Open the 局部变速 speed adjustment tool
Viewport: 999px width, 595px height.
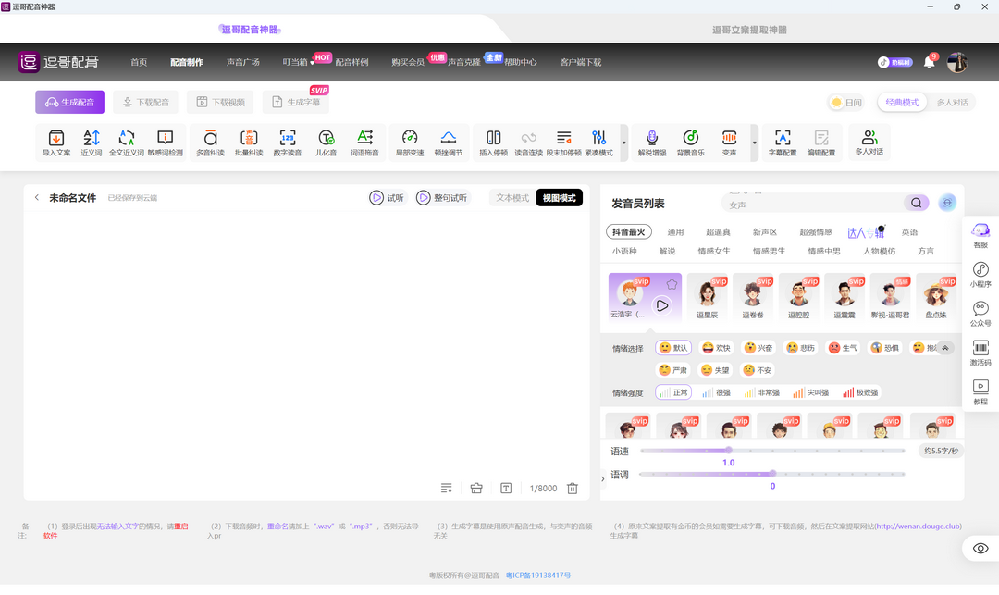tap(408, 141)
